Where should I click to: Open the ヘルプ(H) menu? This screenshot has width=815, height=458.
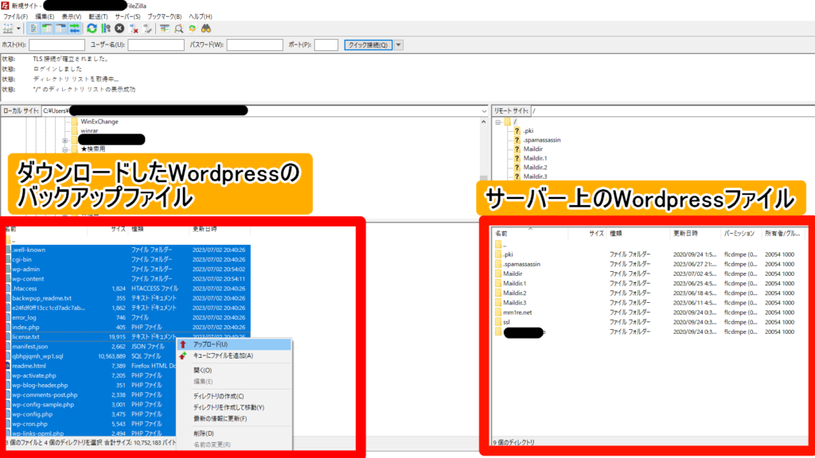pos(201,17)
